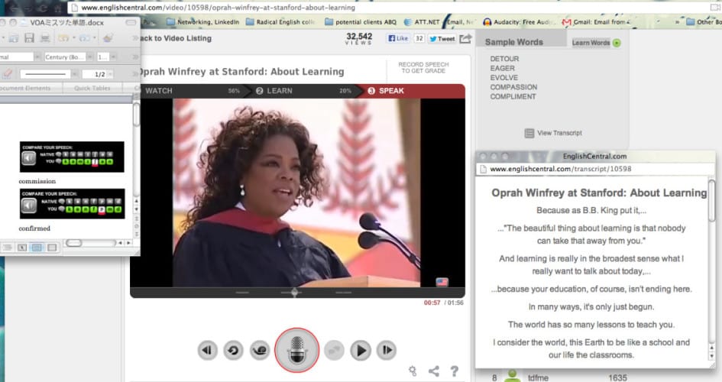Open the ATT.NET bookmark
This screenshot has height=382, width=722.
click(x=422, y=21)
